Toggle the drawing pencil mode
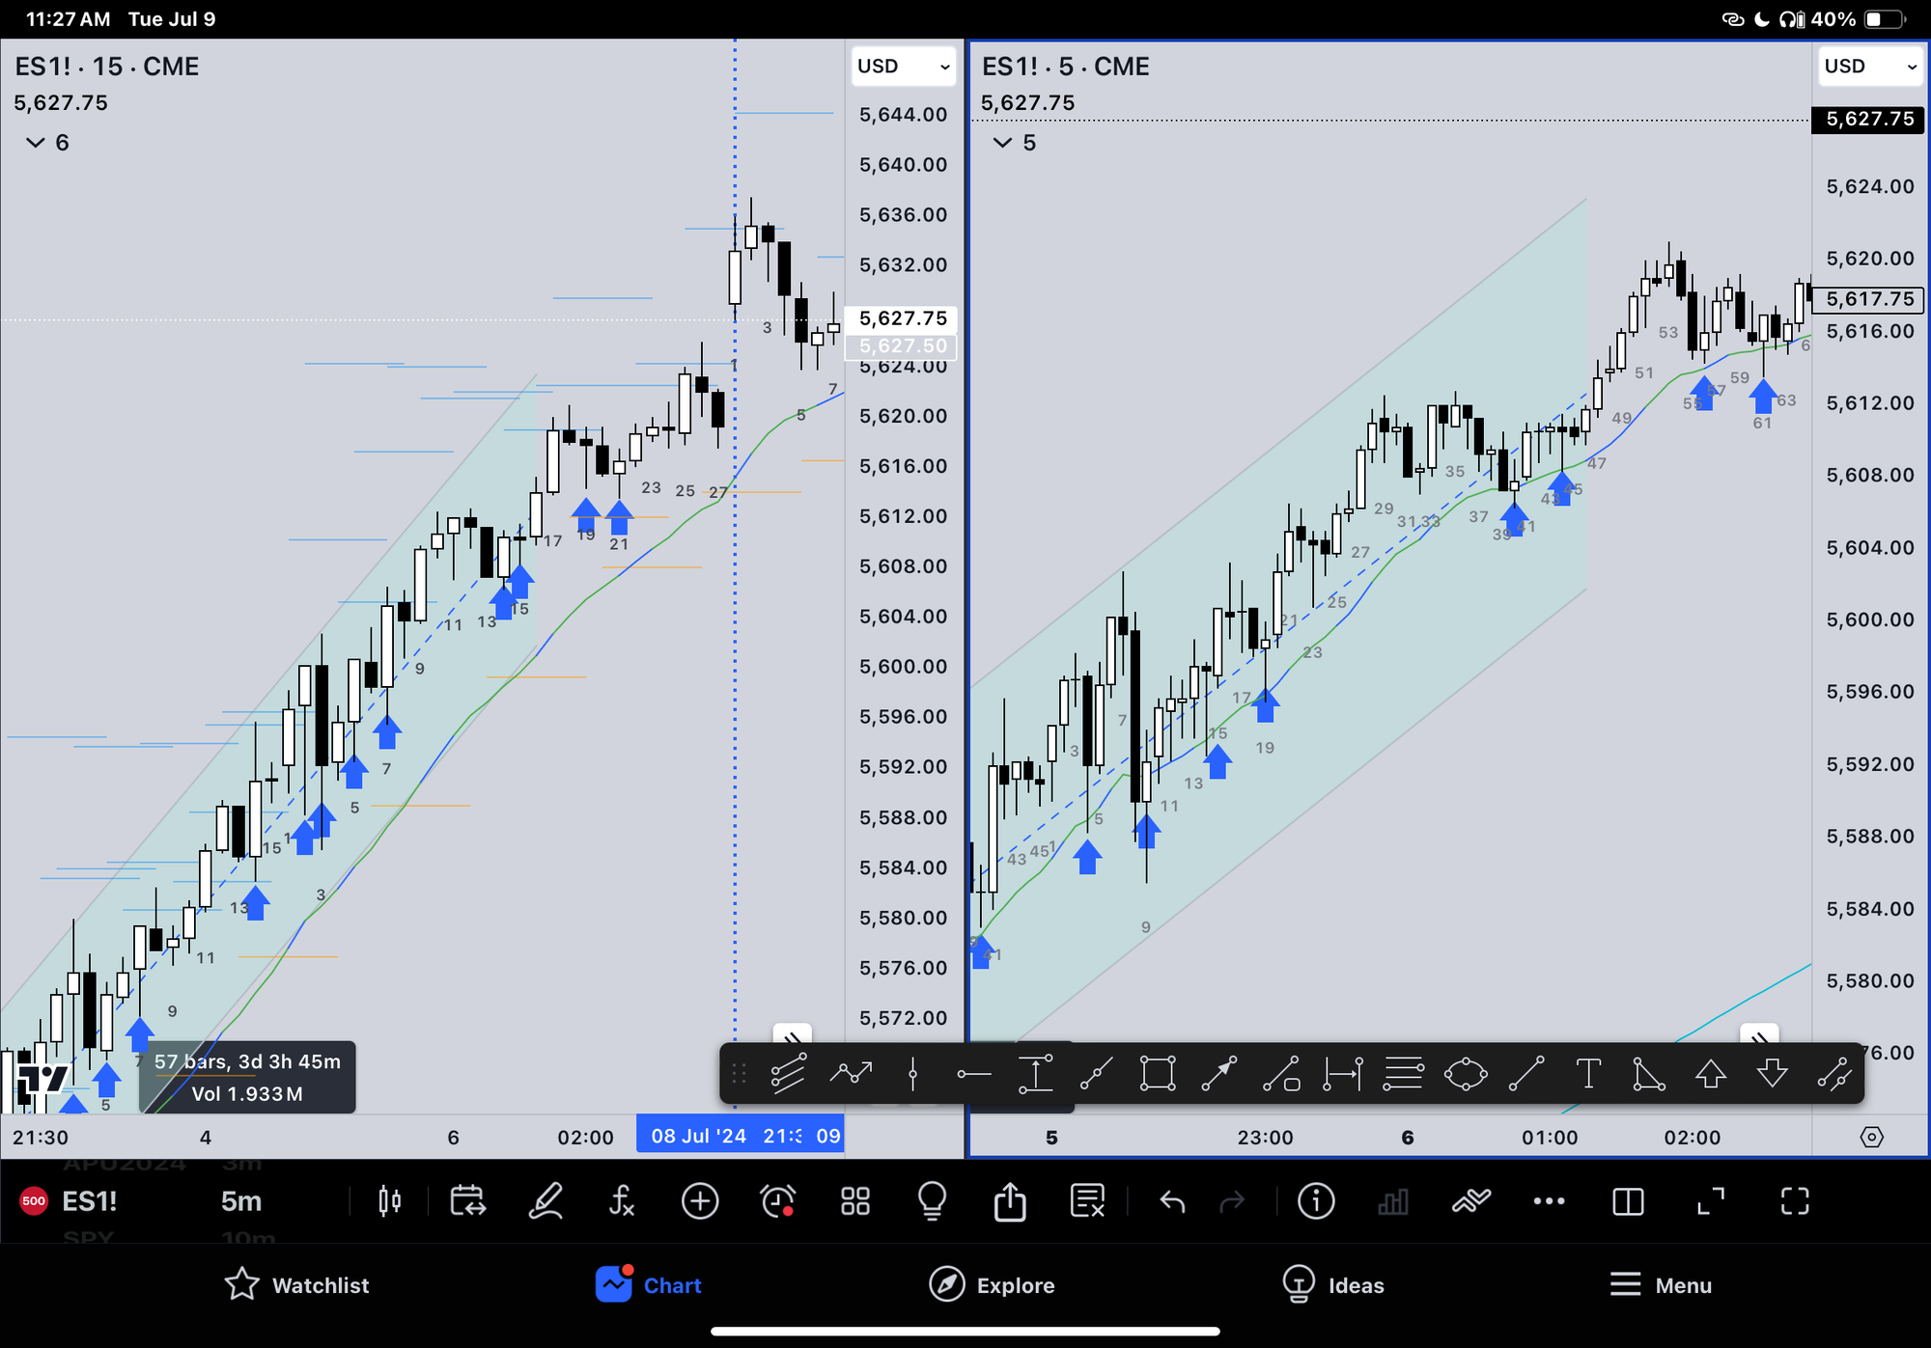The width and height of the screenshot is (1931, 1348). [546, 1201]
